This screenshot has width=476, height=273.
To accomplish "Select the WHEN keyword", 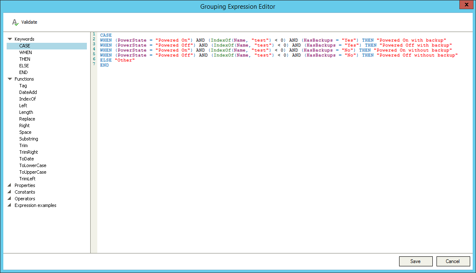I will 26,52.
